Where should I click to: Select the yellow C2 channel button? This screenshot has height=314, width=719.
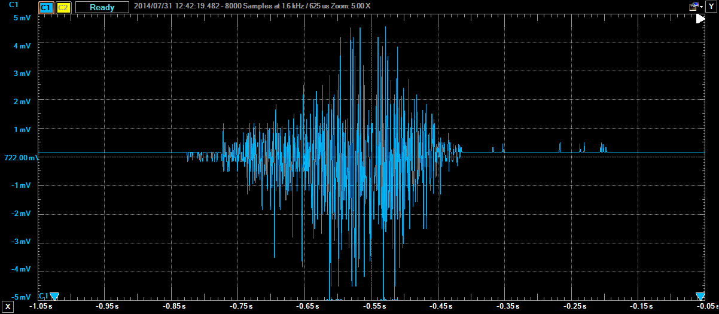[63, 8]
